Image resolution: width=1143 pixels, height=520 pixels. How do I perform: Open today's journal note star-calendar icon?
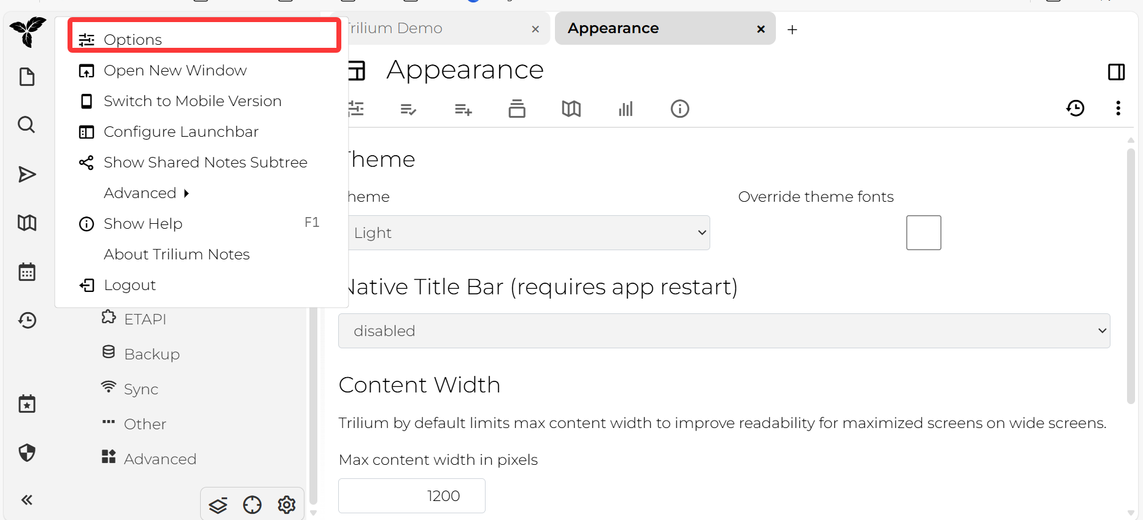coord(27,404)
